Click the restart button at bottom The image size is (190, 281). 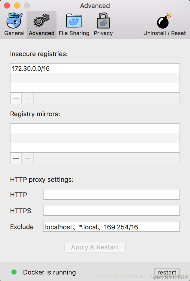[x=167, y=272]
